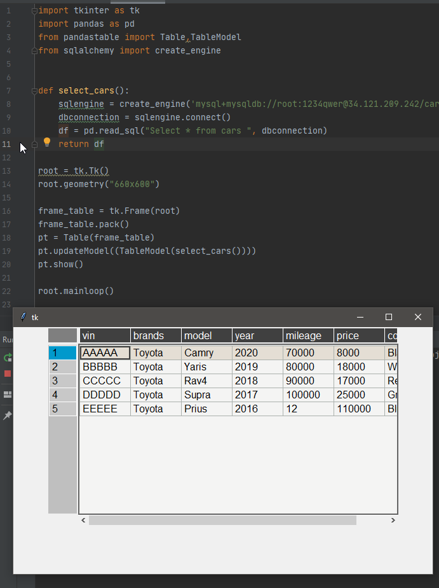439x588 pixels.
Task: Click the layout icon in Run panel
Action: point(8,395)
